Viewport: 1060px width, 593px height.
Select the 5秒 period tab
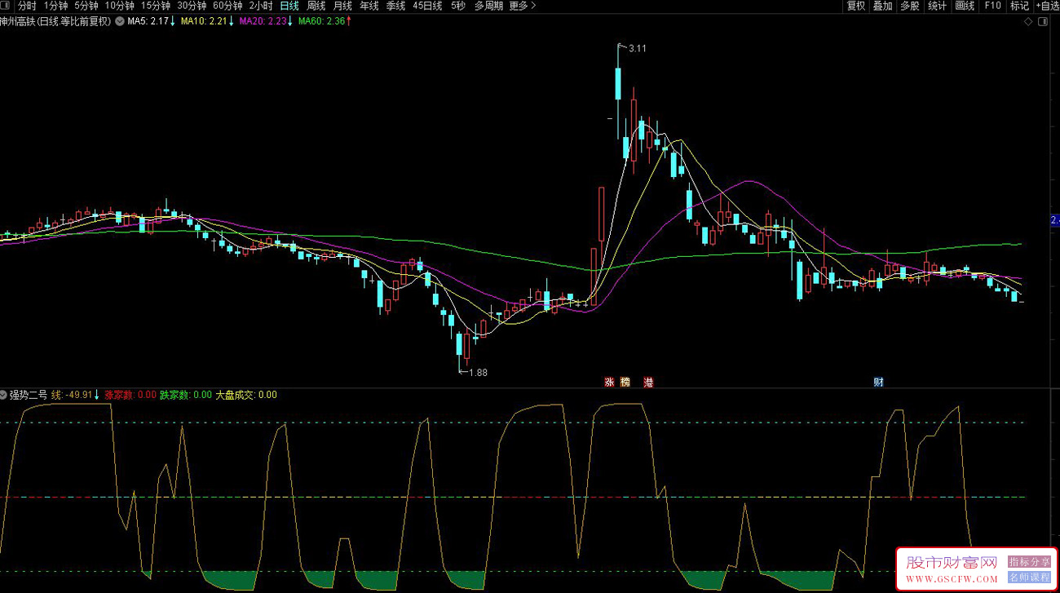coord(458,6)
